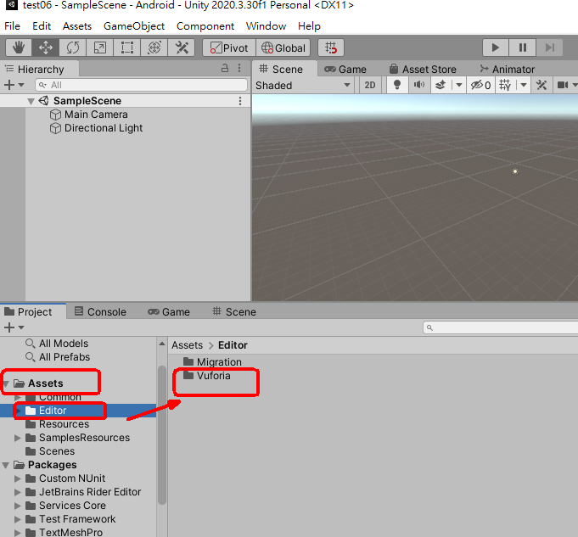The width and height of the screenshot is (578, 537).
Task: Toggle scene audio speaker icon
Action: (418, 86)
